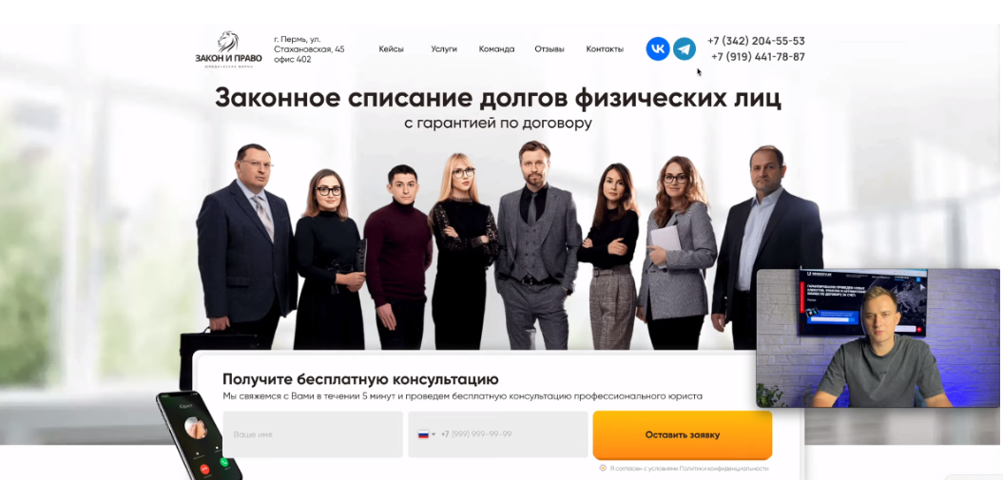The height and width of the screenshot is (480, 1003).
Task: Open the VK social page icon
Action: point(658,49)
